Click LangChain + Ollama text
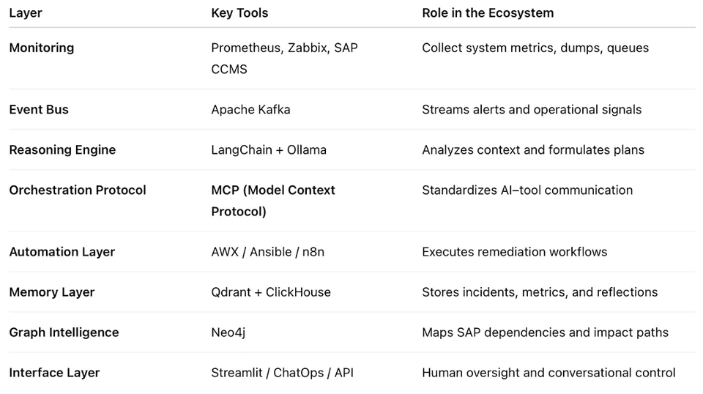The height and width of the screenshot is (394, 703). click(269, 149)
